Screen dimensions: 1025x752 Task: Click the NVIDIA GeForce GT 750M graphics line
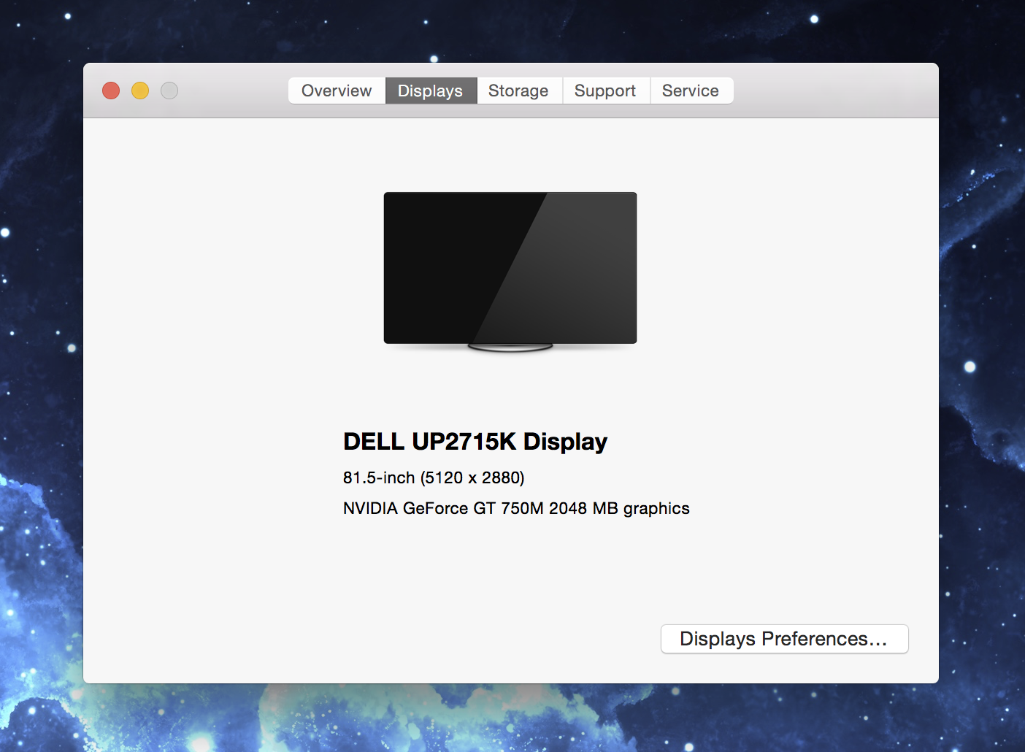coord(516,508)
